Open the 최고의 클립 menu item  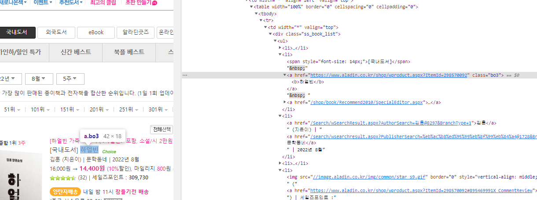[x=103, y=3]
